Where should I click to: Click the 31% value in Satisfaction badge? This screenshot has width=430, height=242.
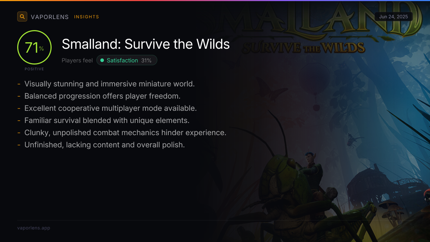tap(146, 60)
